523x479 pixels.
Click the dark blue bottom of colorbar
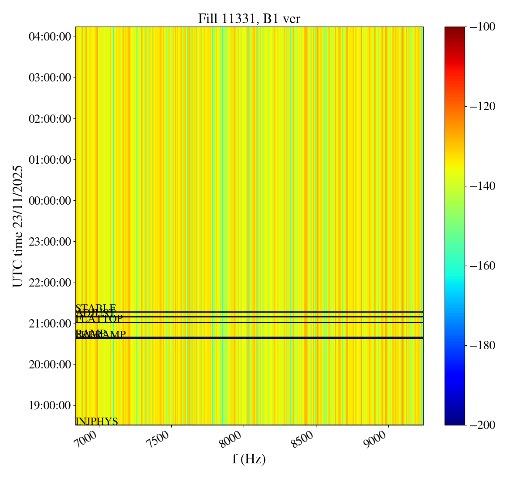point(455,422)
